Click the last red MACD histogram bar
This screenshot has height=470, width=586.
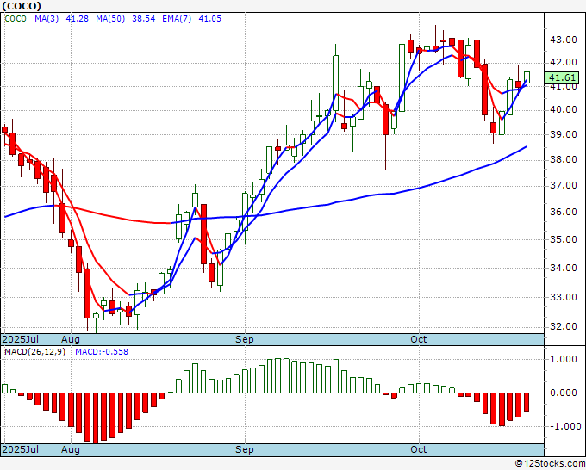click(x=527, y=403)
